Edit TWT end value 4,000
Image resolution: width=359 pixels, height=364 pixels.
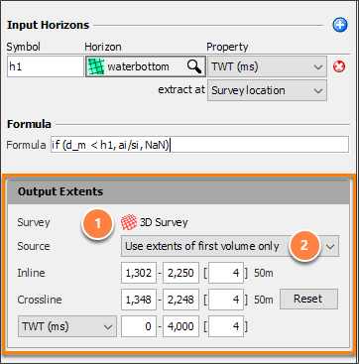[x=180, y=326]
